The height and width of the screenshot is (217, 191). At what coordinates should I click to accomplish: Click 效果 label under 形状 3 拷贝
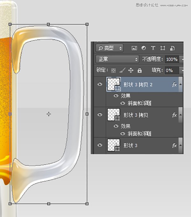125,126
